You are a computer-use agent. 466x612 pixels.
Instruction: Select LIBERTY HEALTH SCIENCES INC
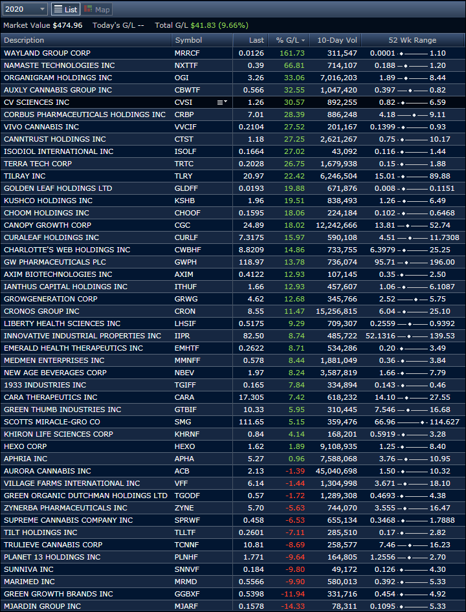click(62, 323)
